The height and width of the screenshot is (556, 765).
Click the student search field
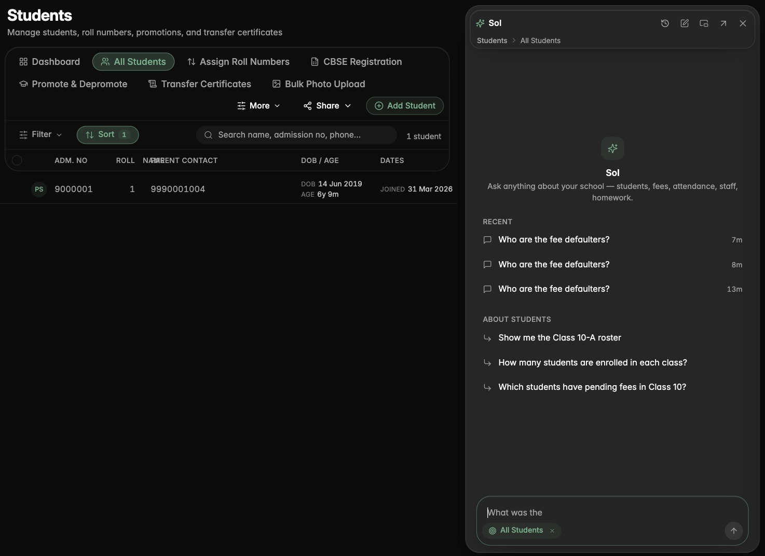click(296, 135)
